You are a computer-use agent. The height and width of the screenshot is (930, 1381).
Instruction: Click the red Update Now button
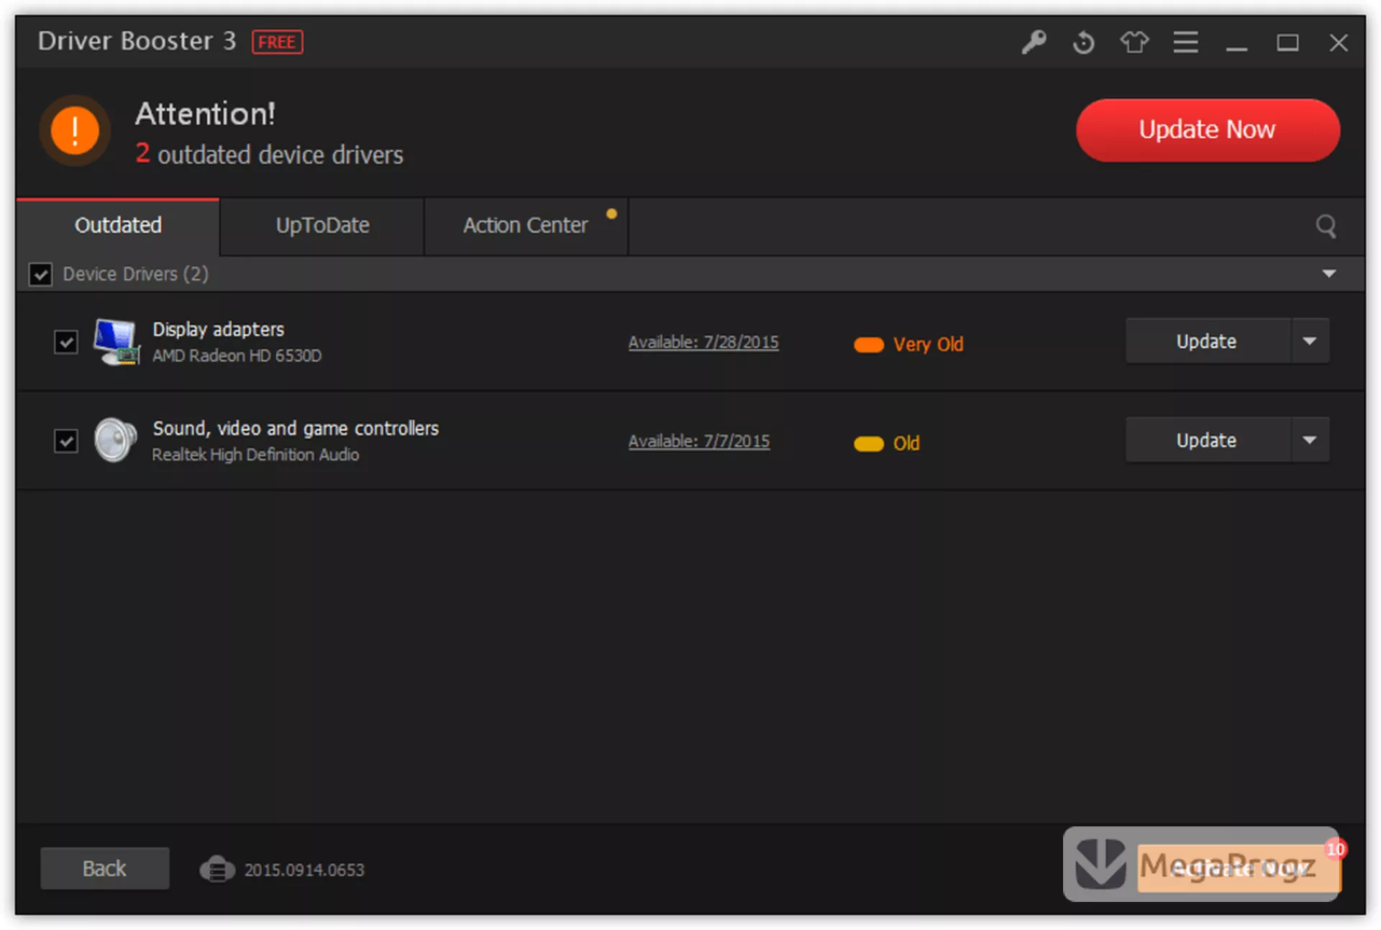coord(1208,130)
